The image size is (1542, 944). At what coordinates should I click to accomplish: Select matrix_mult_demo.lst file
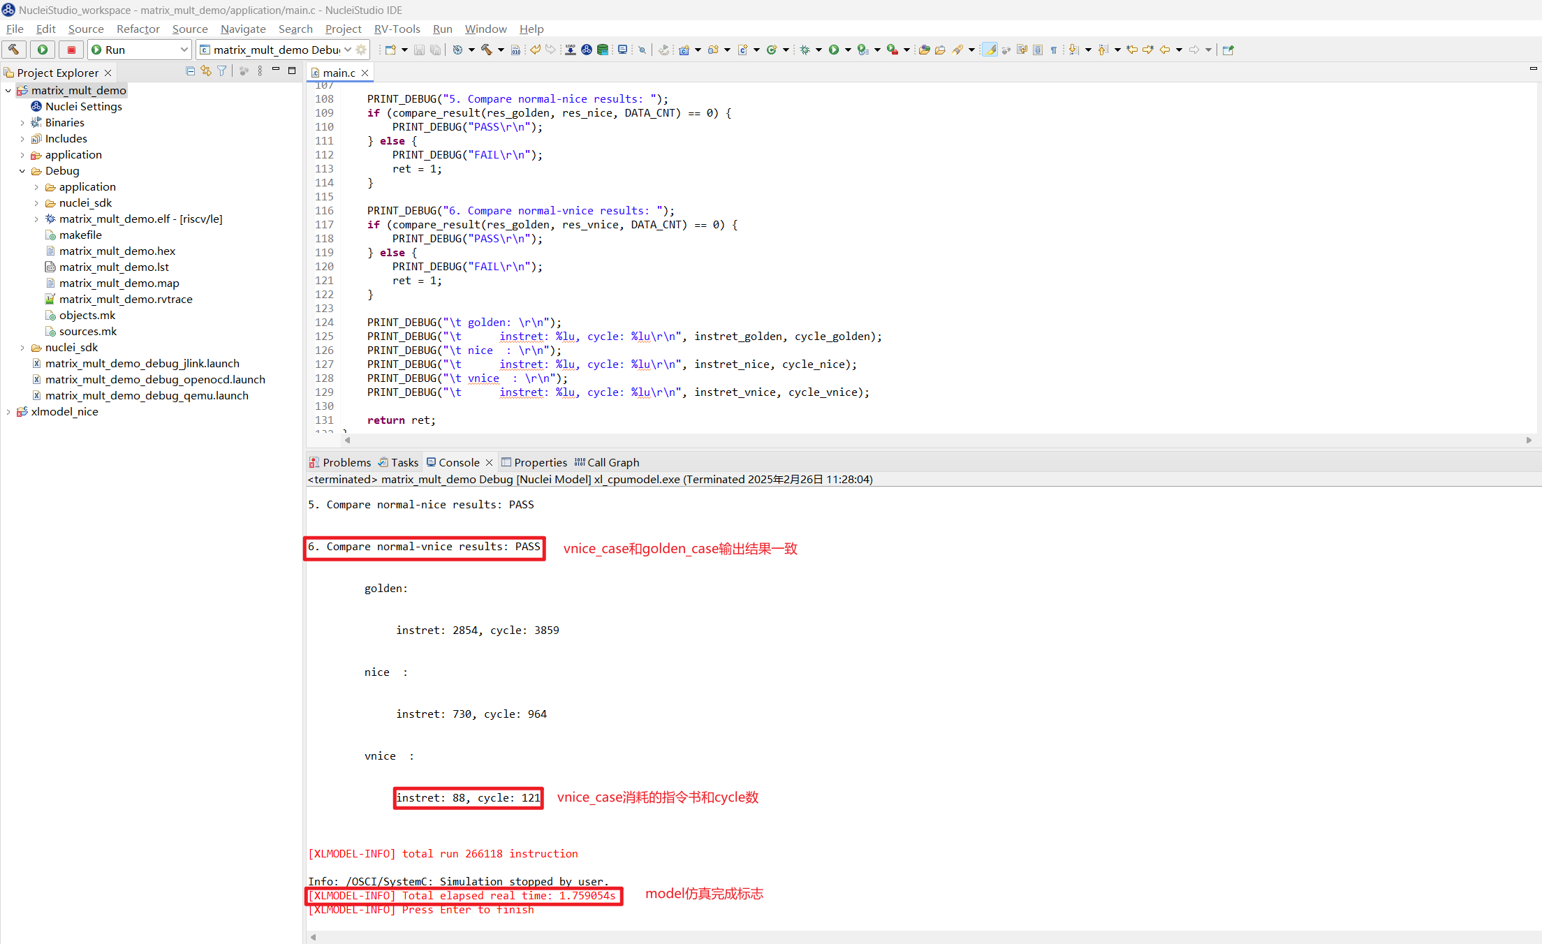point(107,267)
